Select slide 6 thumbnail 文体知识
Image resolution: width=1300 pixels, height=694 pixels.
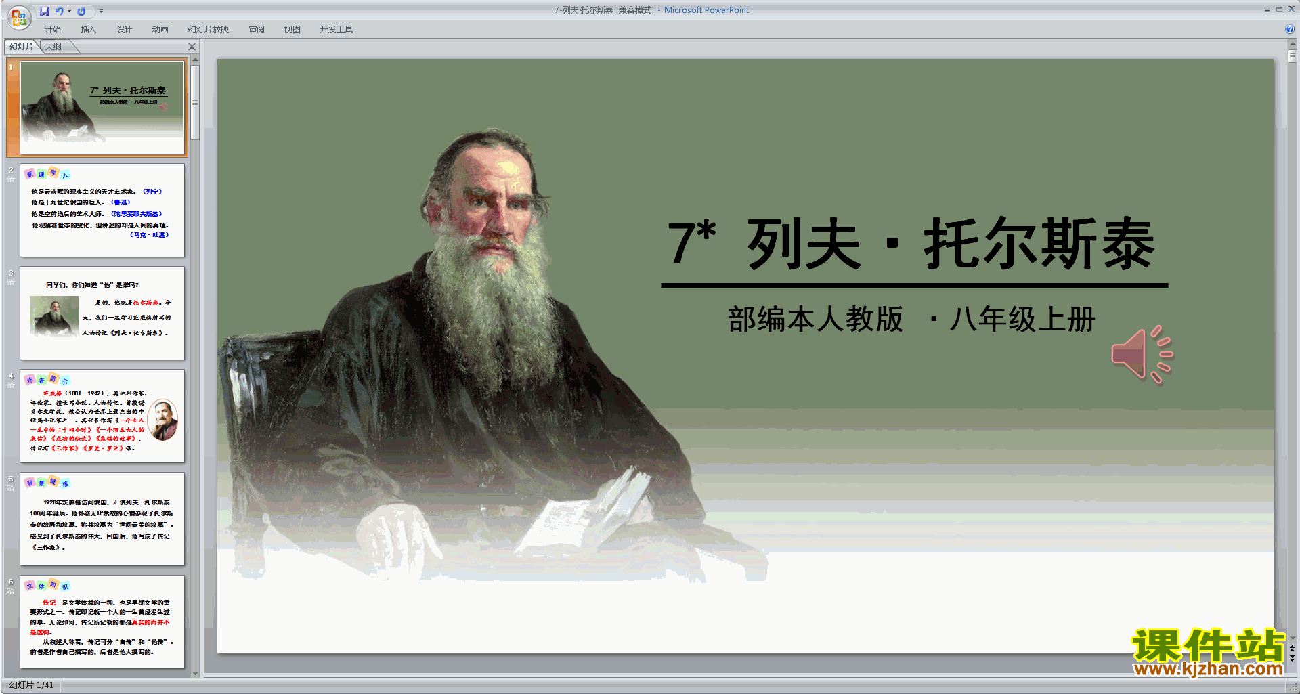coord(102,622)
